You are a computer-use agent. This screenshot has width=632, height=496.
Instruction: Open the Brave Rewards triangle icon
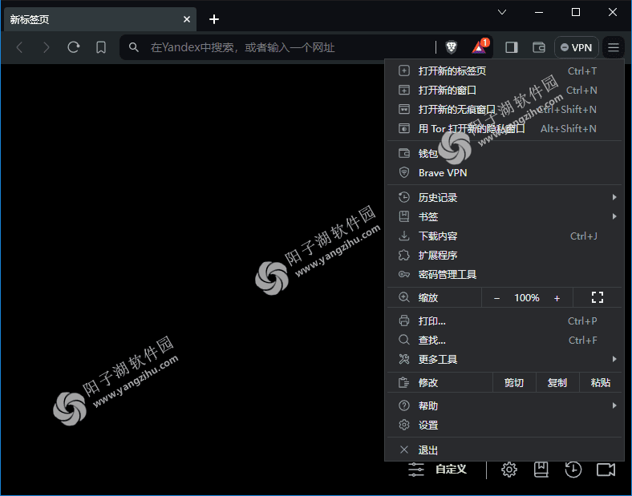coord(480,46)
